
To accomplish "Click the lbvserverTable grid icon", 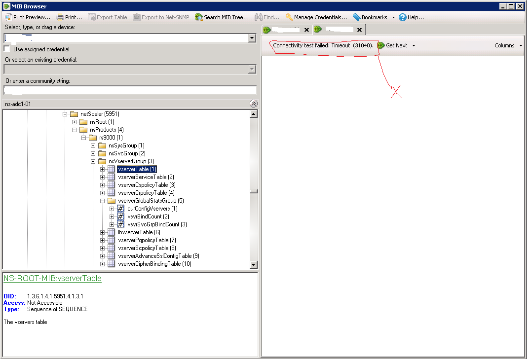I will (x=111, y=232).
